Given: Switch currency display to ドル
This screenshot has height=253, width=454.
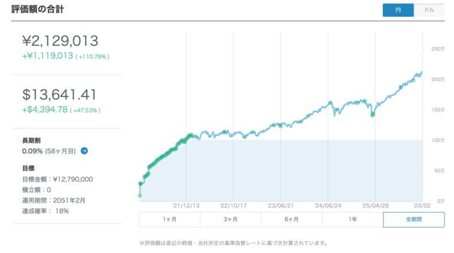Looking at the screenshot, I should click(x=429, y=10).
